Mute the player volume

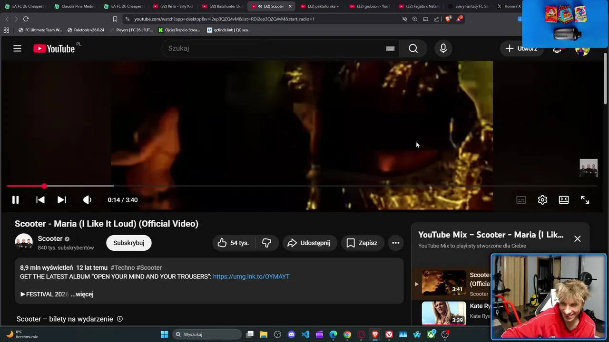87,200
